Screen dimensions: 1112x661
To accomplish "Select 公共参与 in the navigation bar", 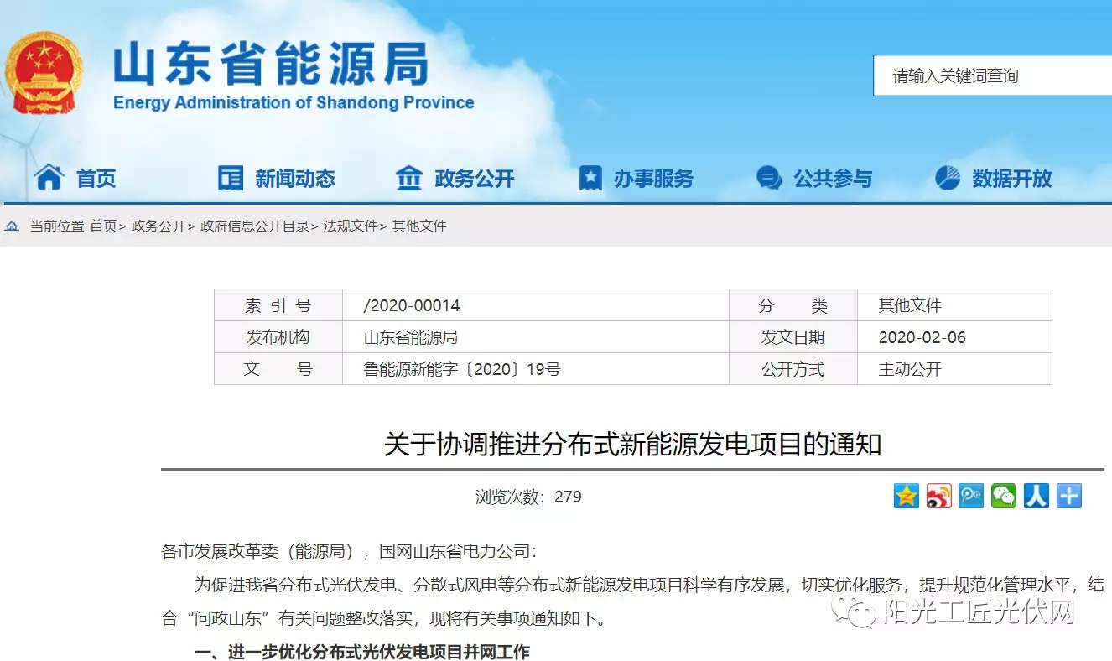I will pos(833,179).
